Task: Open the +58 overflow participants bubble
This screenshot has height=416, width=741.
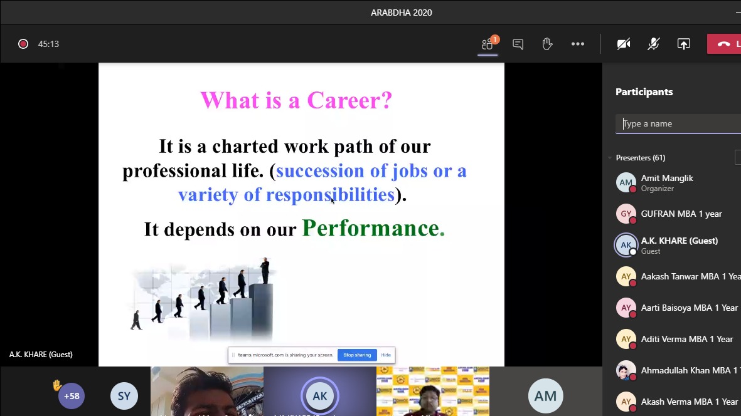Action: (72, 396)
